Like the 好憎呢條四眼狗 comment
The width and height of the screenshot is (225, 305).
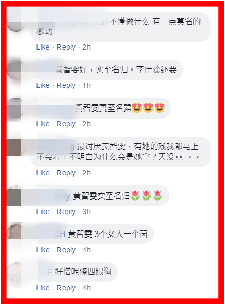pyautogui.click(x=43, y=288)
